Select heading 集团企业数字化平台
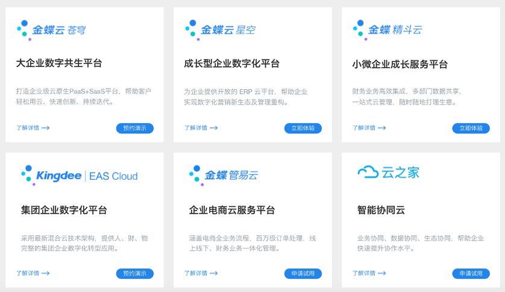Image resolution: width=505 pixels, height=292 pixels. 64,210
